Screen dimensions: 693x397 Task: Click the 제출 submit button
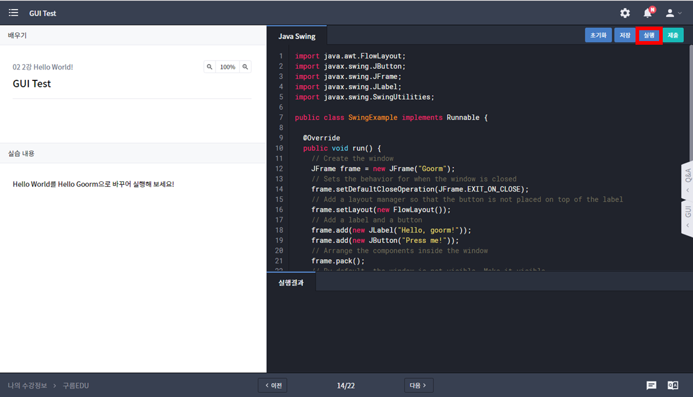[672, 35]
